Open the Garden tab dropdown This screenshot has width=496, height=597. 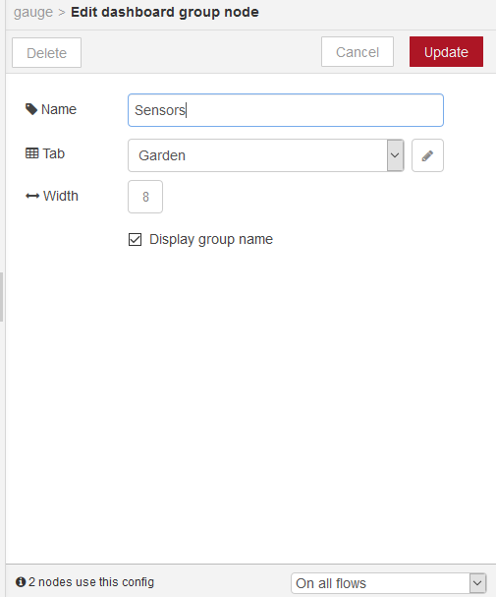[265, 155]
